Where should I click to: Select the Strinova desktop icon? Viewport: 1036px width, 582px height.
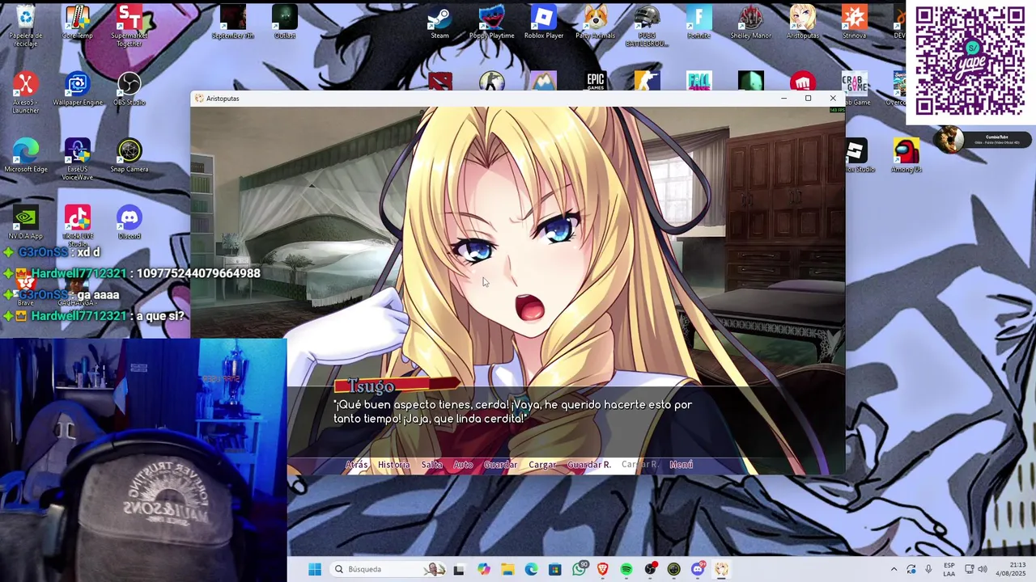coord(854,22)
